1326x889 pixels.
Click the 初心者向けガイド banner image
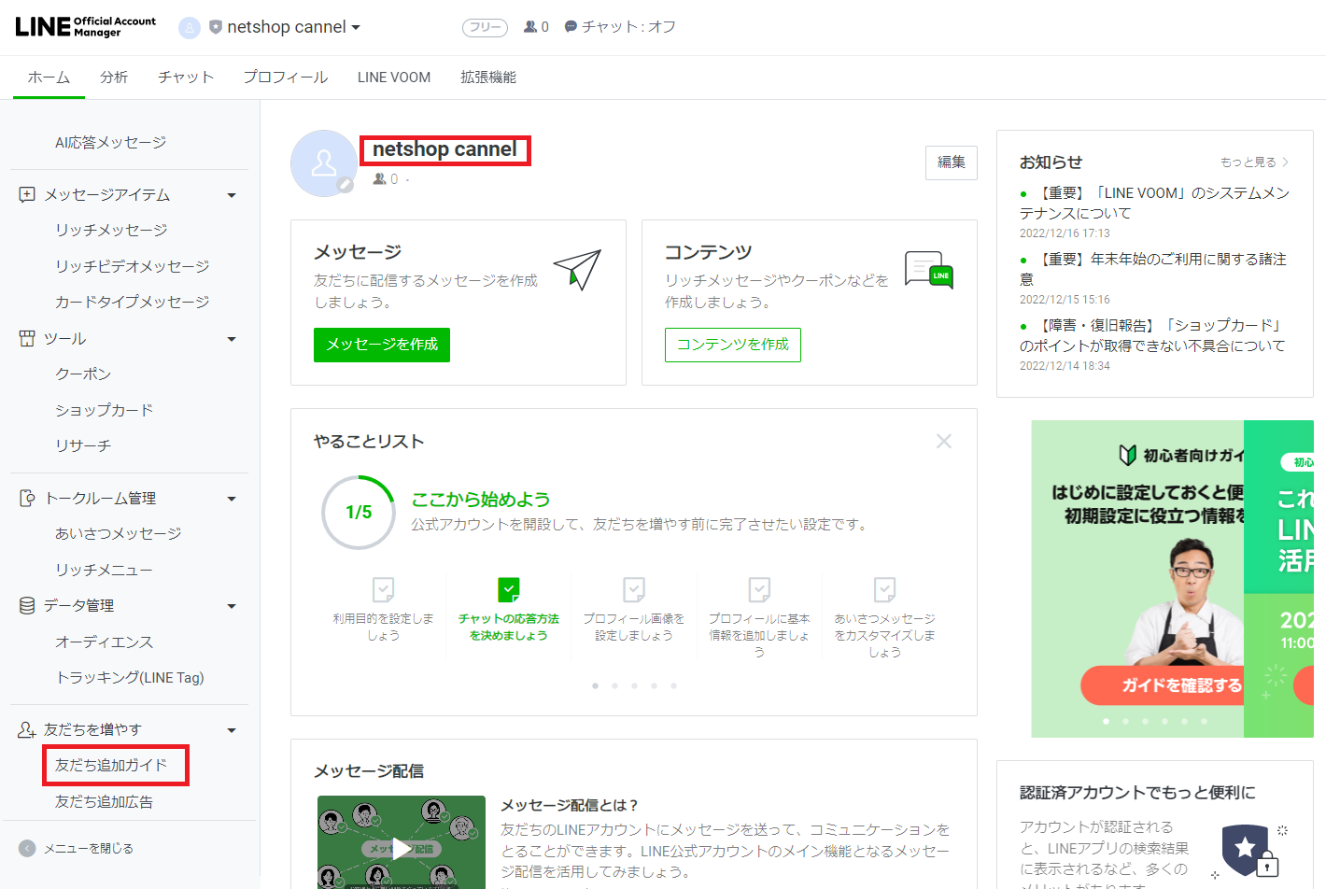(1137, 579)
